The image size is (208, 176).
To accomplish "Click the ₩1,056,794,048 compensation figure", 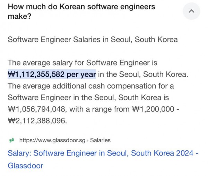I will tap(36, 109).
